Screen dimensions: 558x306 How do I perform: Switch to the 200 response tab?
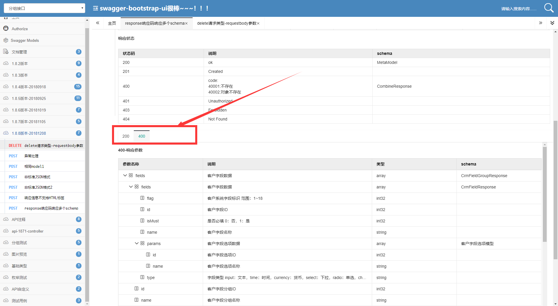tap(126, 136)
